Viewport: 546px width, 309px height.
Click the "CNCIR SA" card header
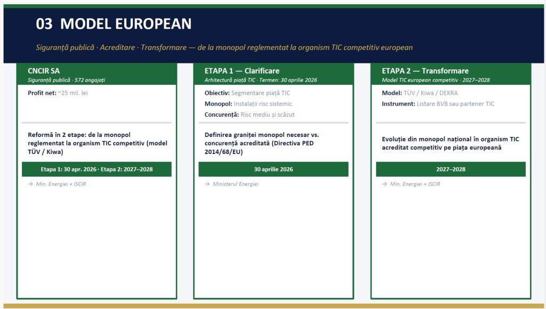click(44, 71)
